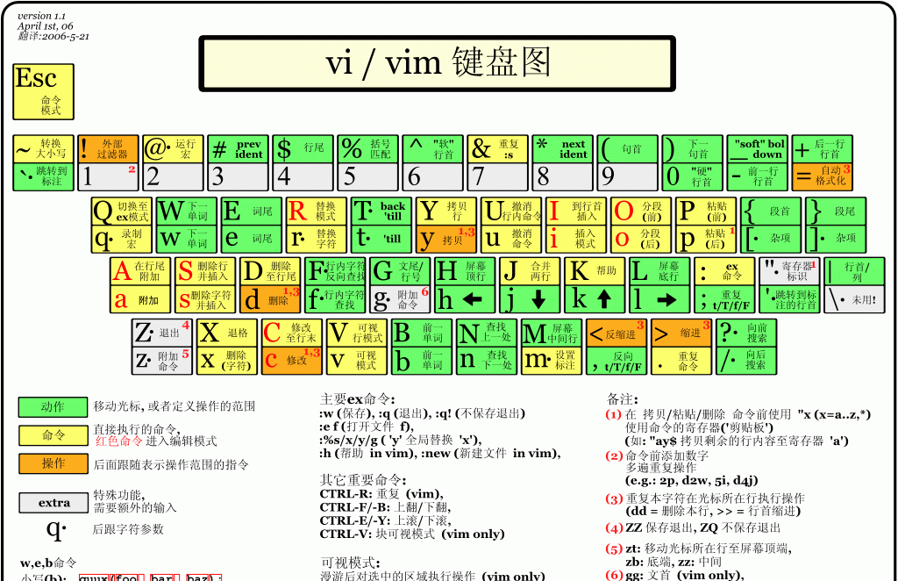This screenshot has height=581, width=898.
Task: Click the ) 下一句首 key
Action: (x=693, y=149)
